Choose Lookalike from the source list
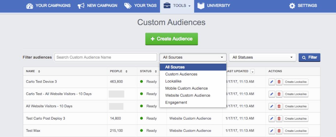 [193, 81]
